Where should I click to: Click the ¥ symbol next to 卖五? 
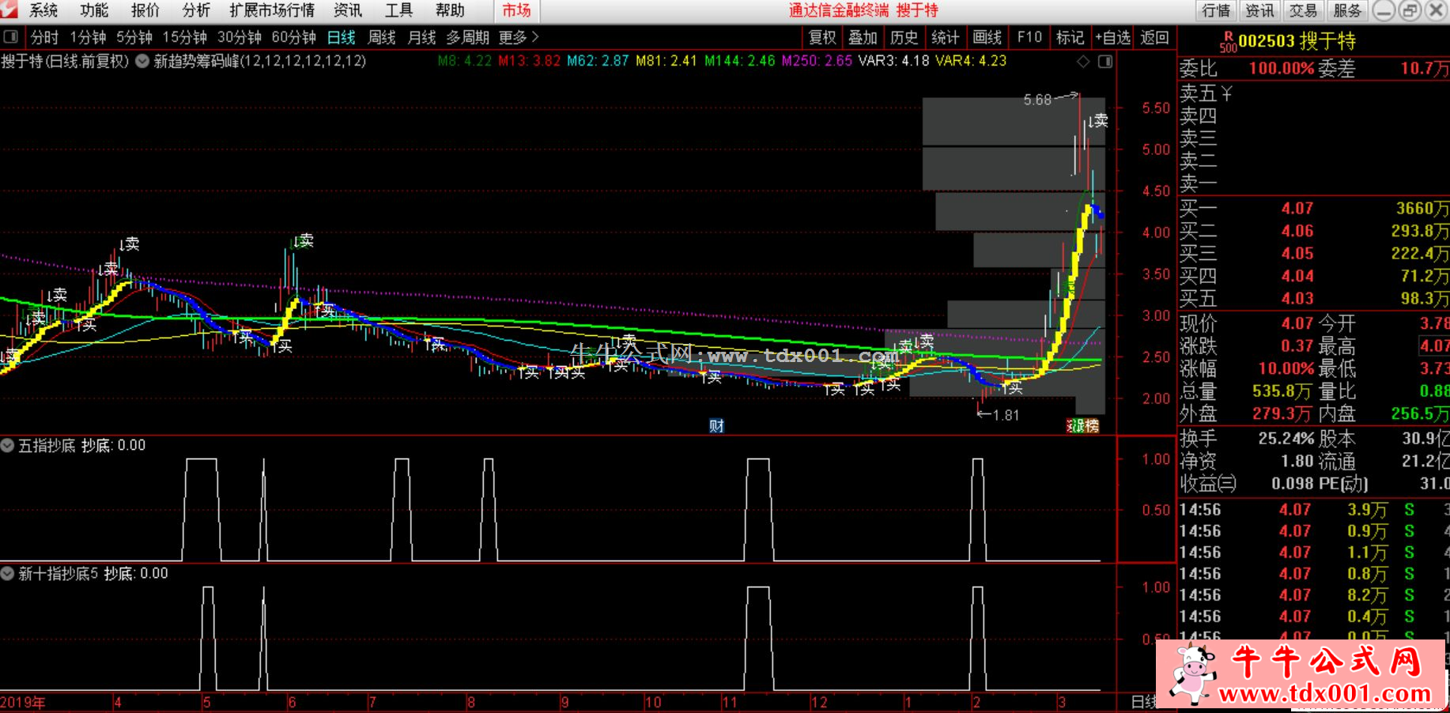coord(1226,93)
